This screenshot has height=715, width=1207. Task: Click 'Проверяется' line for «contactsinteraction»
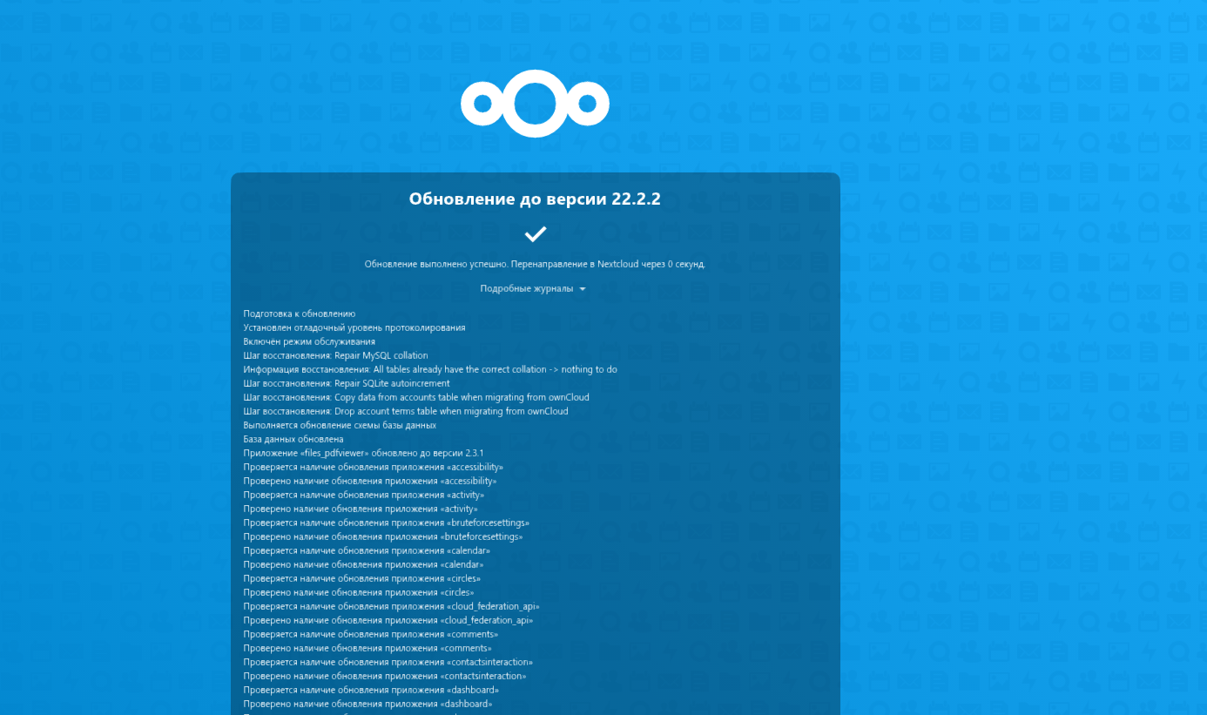pyautogui.click(x=388, y=662)
